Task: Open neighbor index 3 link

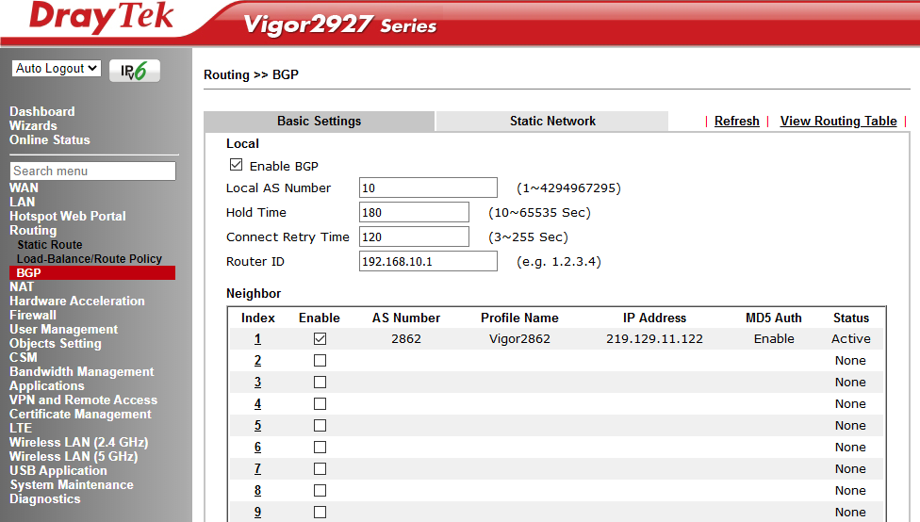Action: click(x=257, y=383)
